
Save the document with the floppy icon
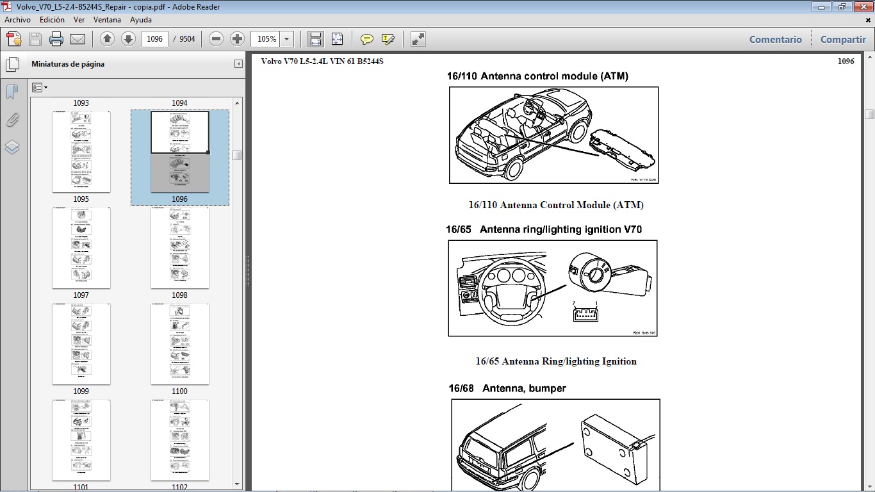click(x=35, y=39)
